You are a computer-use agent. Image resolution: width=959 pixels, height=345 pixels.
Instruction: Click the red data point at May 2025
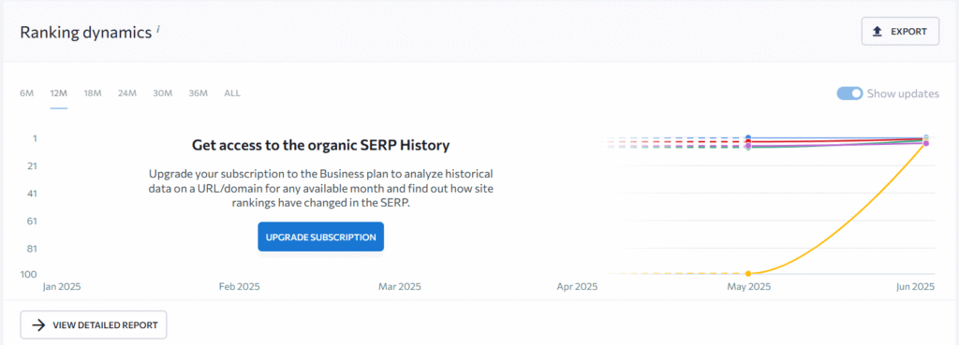(x=748, y=142)
